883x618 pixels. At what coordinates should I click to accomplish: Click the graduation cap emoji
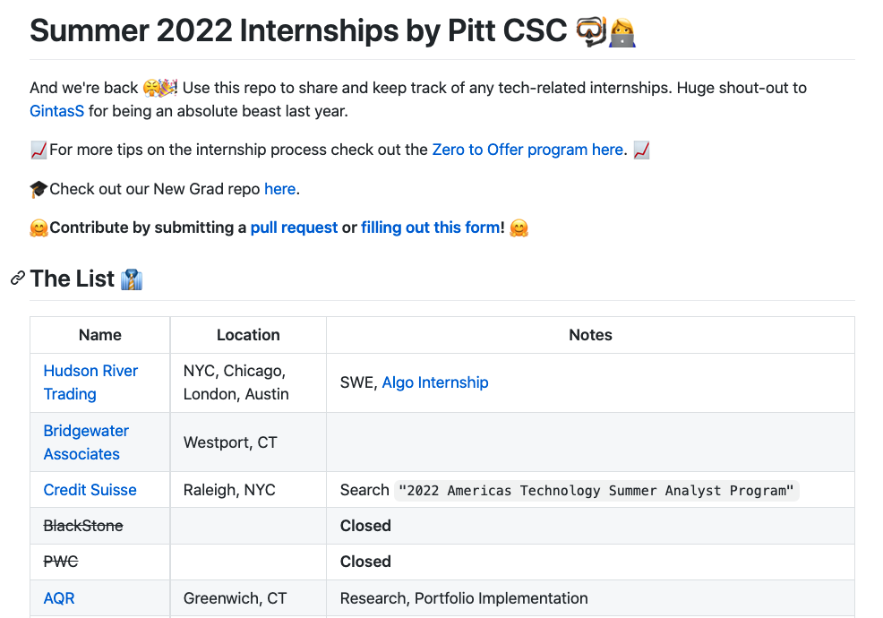39,189
